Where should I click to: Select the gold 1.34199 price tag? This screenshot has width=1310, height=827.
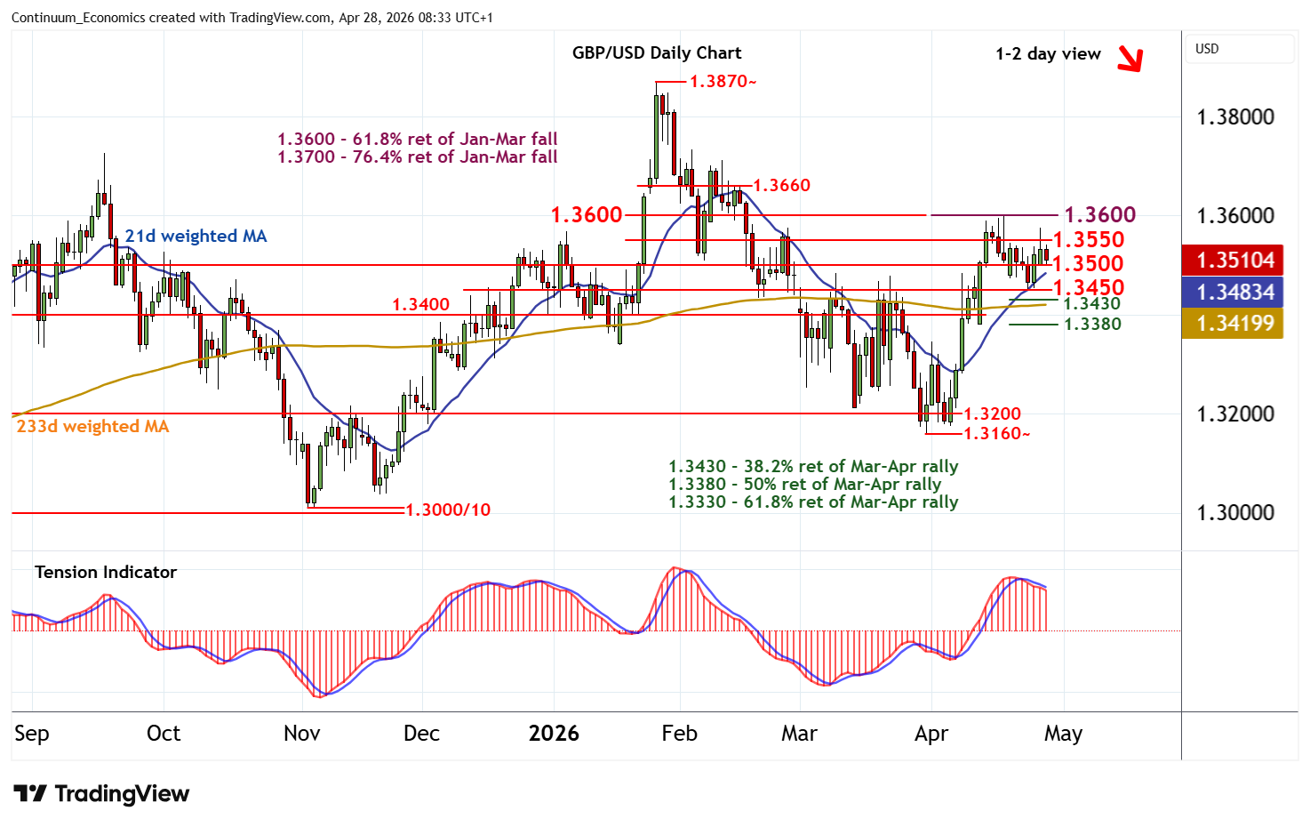(x=1234, y=324)
